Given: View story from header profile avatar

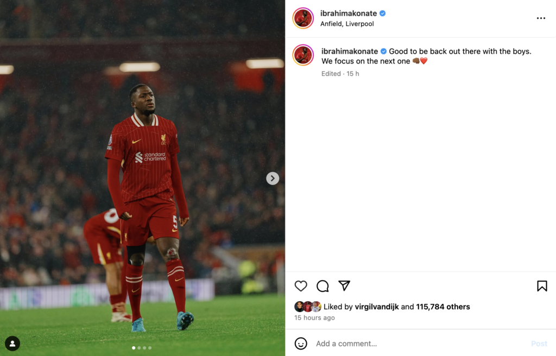Looking at the screenshot, I should click(303, 18).
